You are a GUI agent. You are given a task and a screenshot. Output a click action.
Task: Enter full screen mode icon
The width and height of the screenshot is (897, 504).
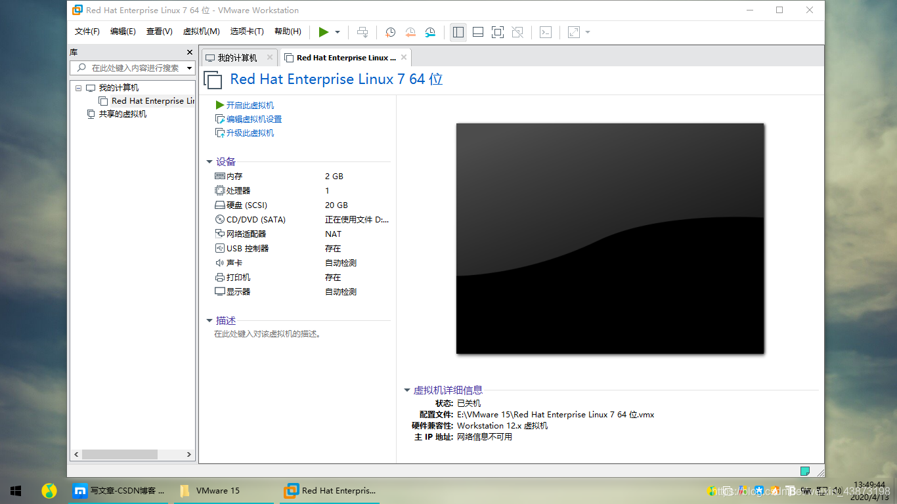tap(498, 31)
